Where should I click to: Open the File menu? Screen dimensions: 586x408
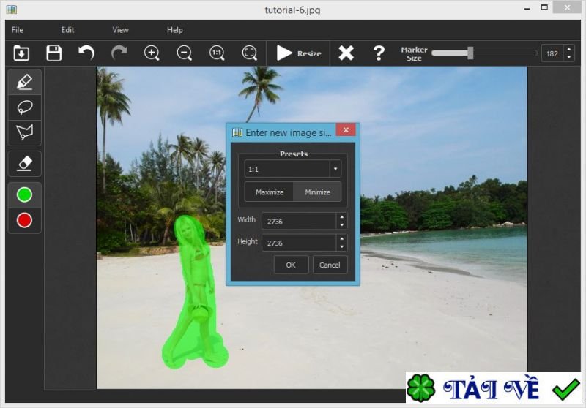coord(17,30)
